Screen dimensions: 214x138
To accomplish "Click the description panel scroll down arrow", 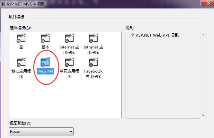I will (203, 116).
